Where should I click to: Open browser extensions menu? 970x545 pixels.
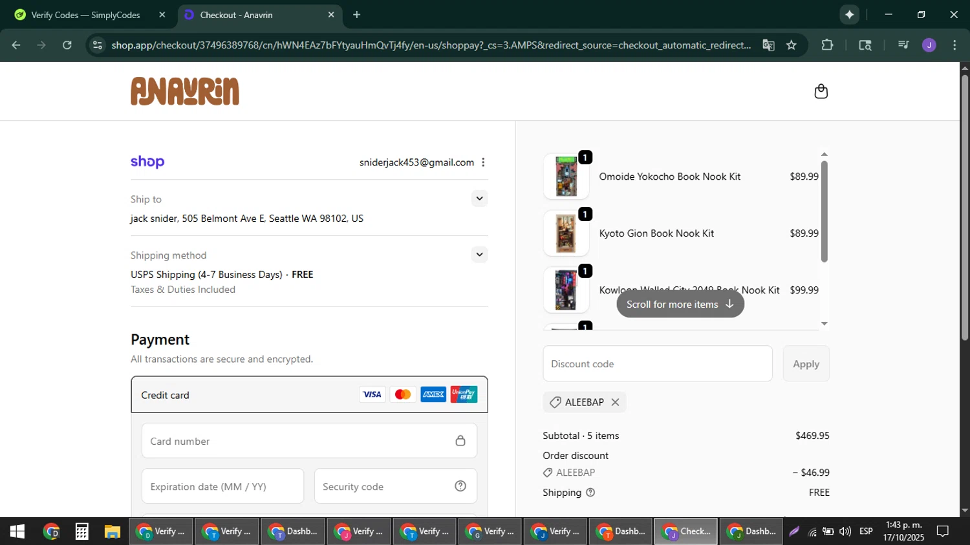click(827, 45)
